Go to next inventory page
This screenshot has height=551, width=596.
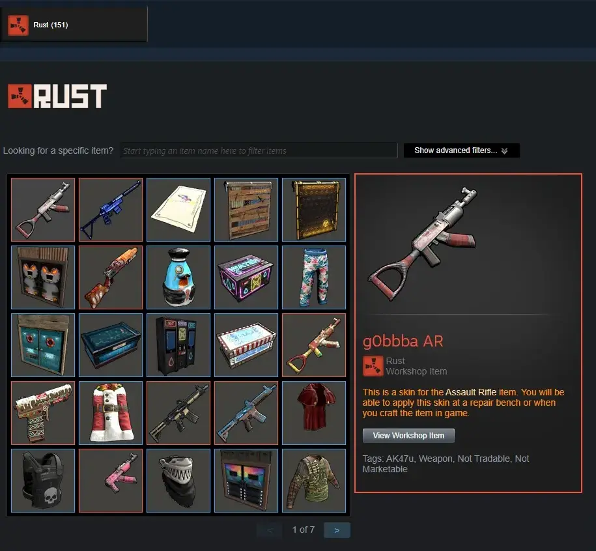(x=337, y=530)
